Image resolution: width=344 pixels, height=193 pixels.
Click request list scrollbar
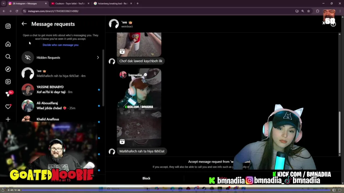coord(103,78)
